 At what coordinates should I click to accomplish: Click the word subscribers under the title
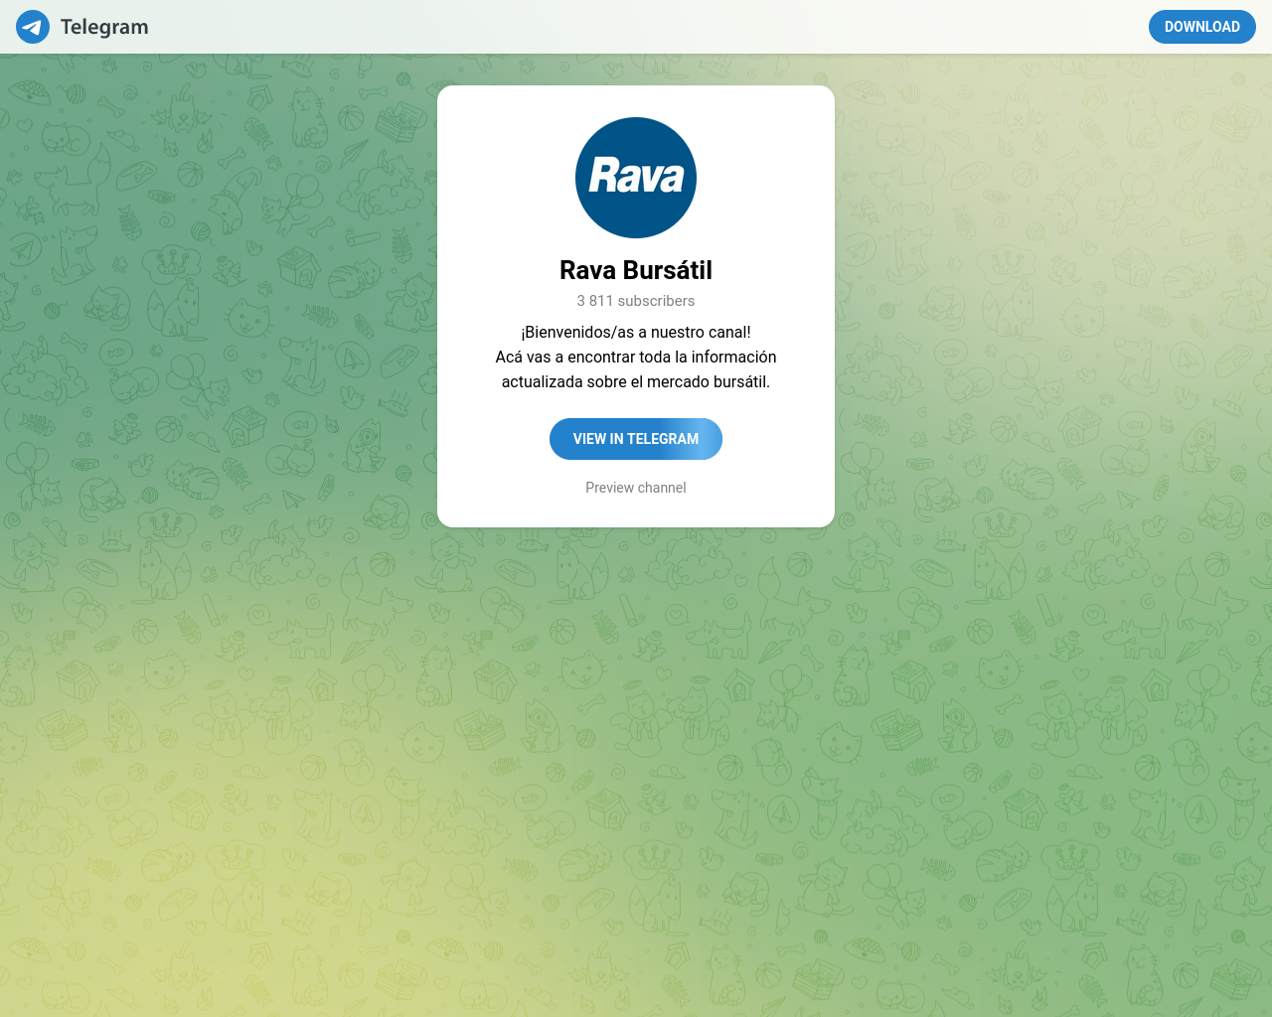coord(656,301)
